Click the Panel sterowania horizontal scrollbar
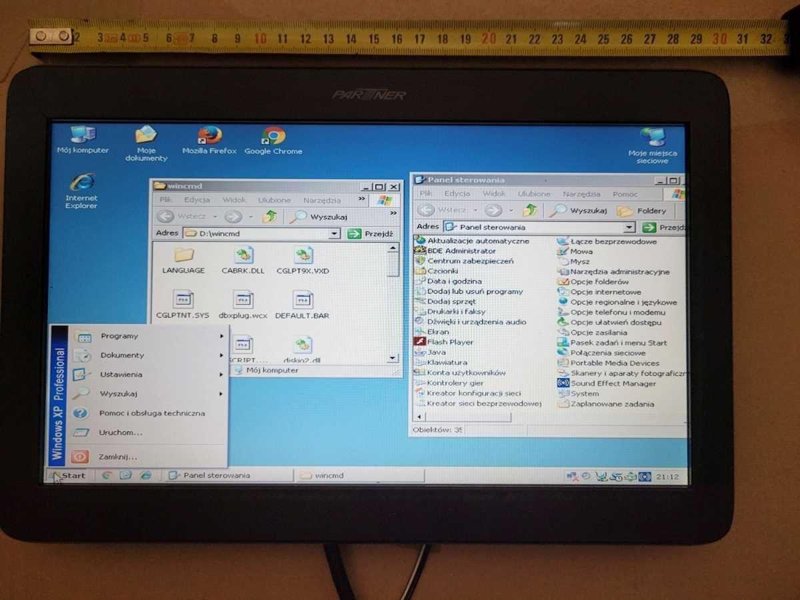800x600 pixels. (x=468, y=417)
